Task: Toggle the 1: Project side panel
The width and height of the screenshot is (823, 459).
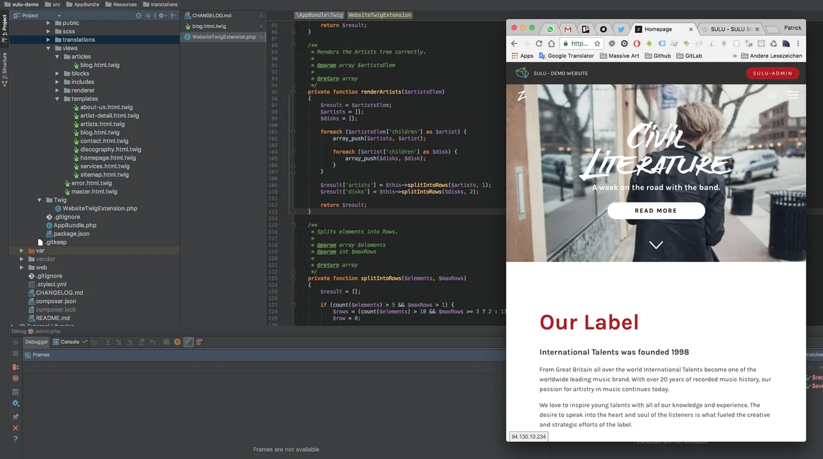Action: [x=4, y=24]
